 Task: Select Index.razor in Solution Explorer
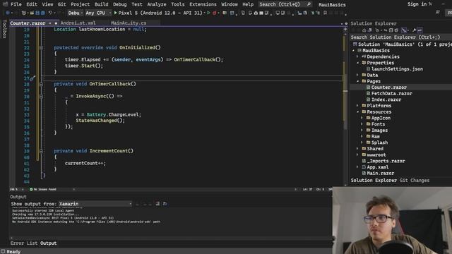(386, 99)
